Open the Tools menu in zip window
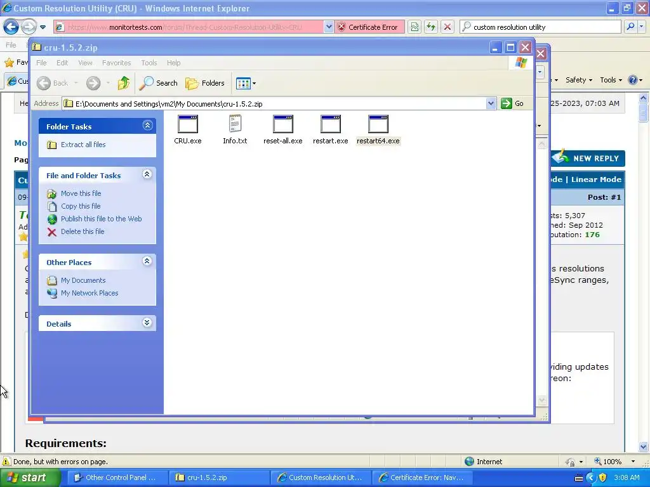Image resolution: width=650 pixels, height=487 pixels. click(149, 63)
